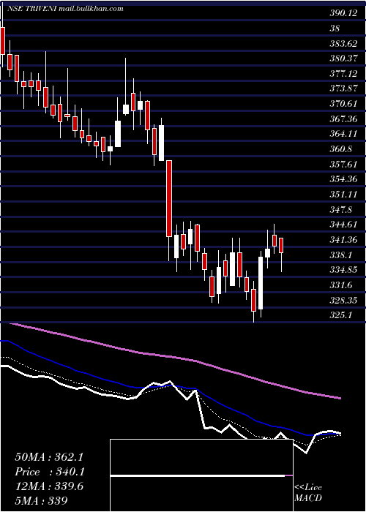Screen dimensions: 366x512
Task: Select the 338.1 price axis label
Action: click(341, 255)
